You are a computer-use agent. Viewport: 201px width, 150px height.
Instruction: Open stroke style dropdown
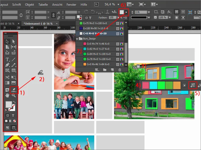point(149,17)
